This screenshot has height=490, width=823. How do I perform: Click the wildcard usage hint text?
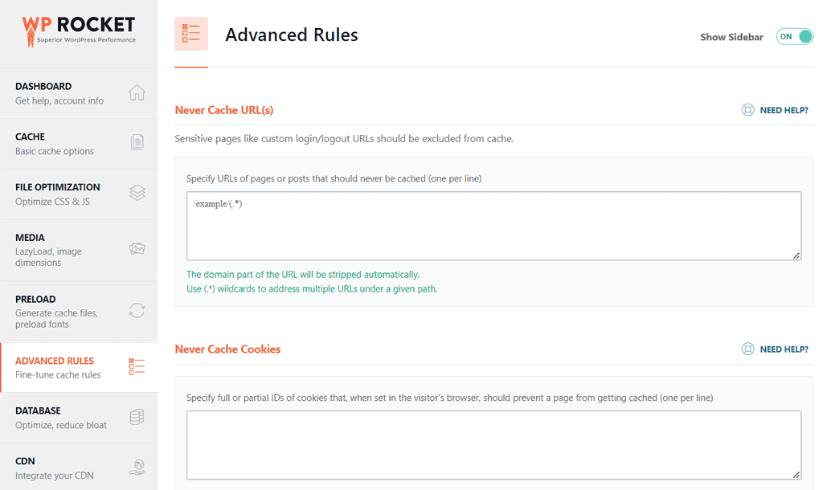pyautogui.click(x=312, y=289)
